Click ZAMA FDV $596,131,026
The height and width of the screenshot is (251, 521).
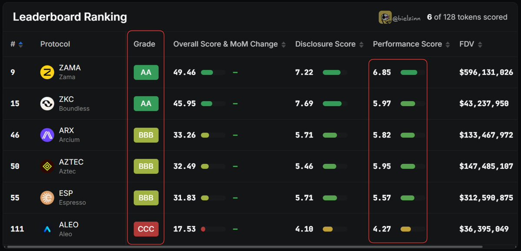(486, 72)
